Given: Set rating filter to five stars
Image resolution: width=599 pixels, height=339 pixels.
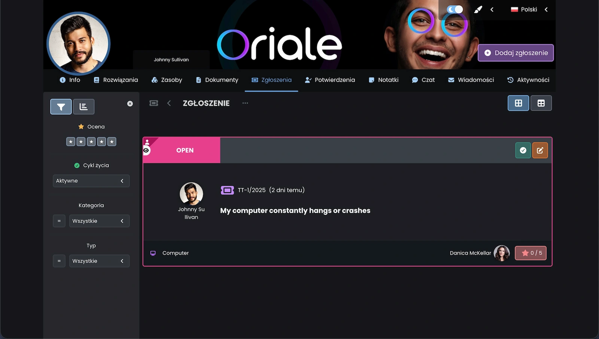Looking at the screenshot, I should click(x=112, y=142).
